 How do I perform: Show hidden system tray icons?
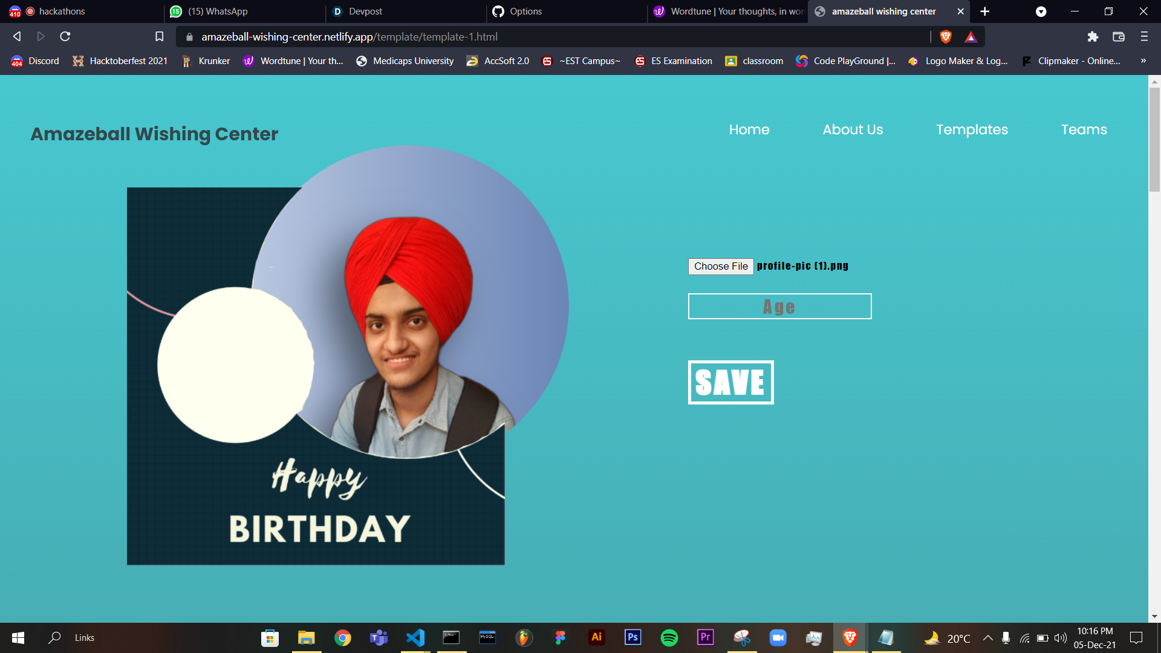(987, 638)
